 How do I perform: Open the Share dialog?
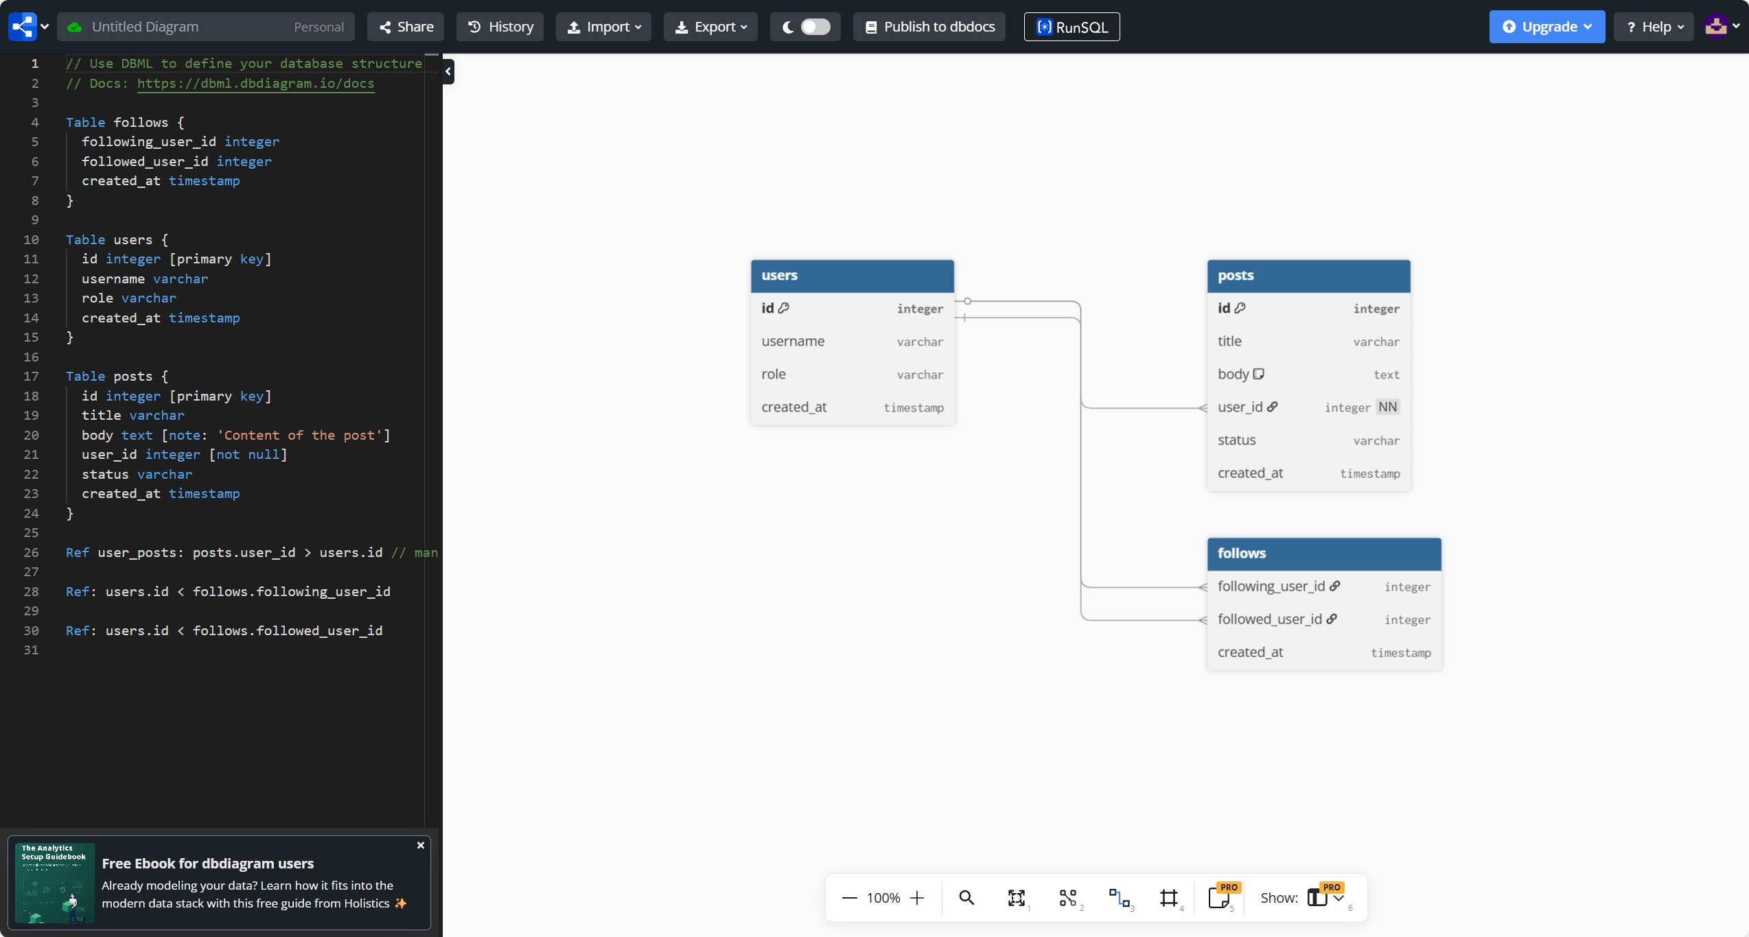(406, 27)
